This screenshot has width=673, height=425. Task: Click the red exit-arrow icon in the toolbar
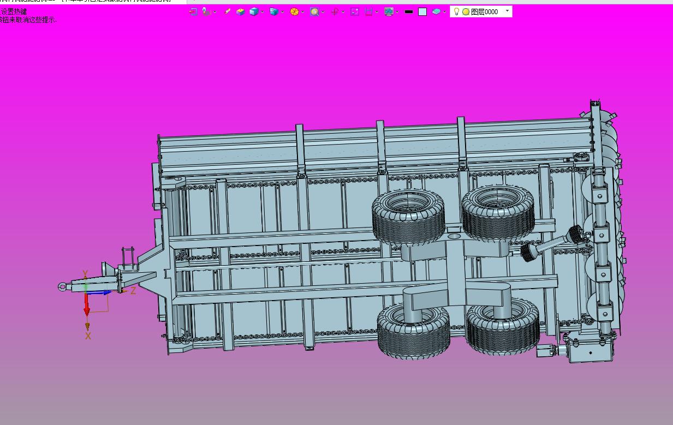pos(193,11)
